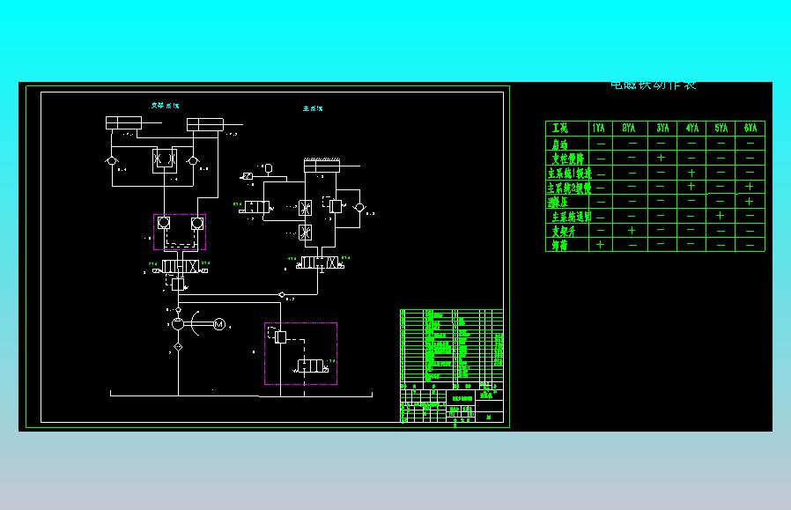Image resolution: width=791 pixels, height=510 pixels.
Task: Select the hydraulic pump circle symbol
Action: [178, 324]
